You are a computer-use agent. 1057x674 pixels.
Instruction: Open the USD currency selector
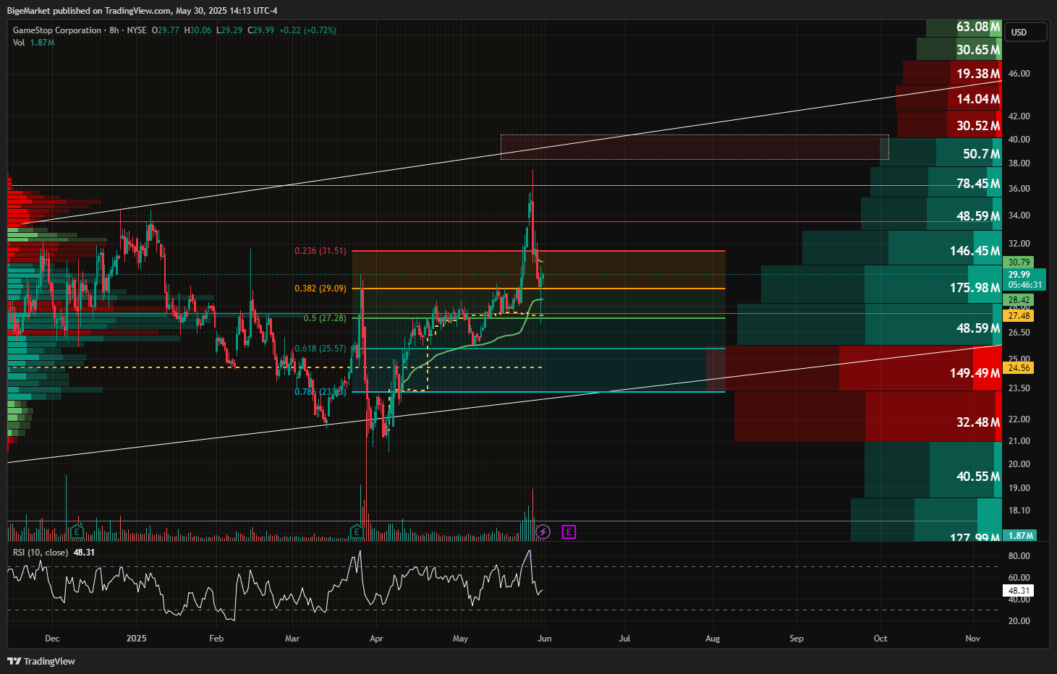point(1025,32)
